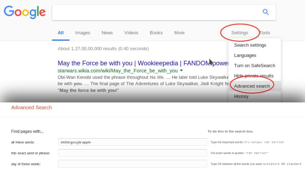Image resolution: width=305 pixels, height=169 pixels.
Task: Expand the More menu
Action: 179,33
